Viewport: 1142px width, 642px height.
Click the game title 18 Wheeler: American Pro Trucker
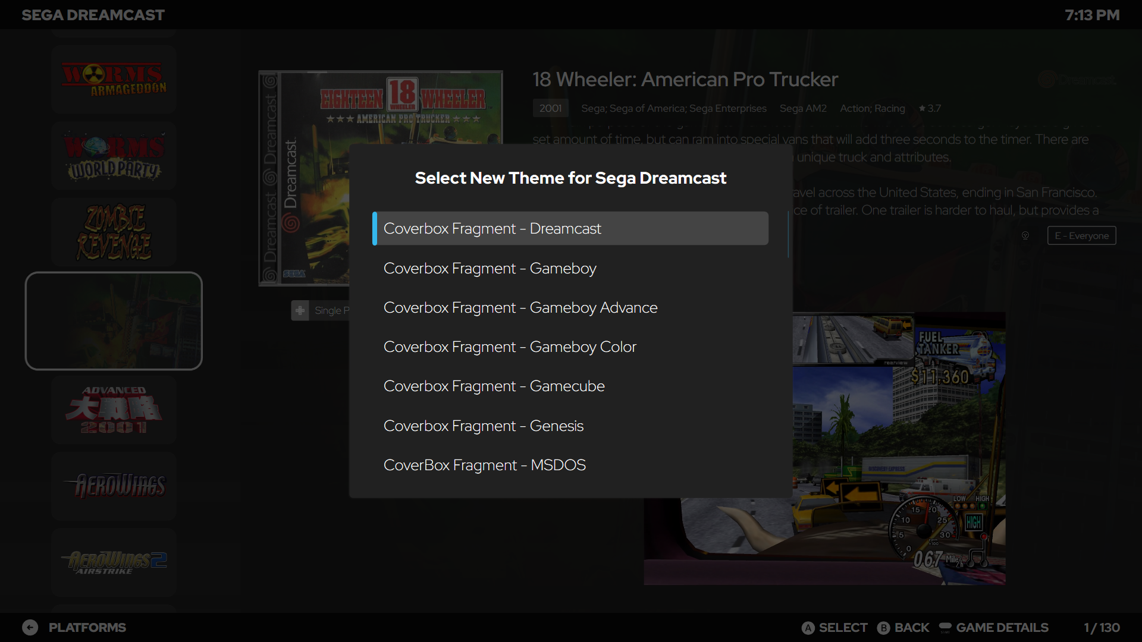point(685,79)
